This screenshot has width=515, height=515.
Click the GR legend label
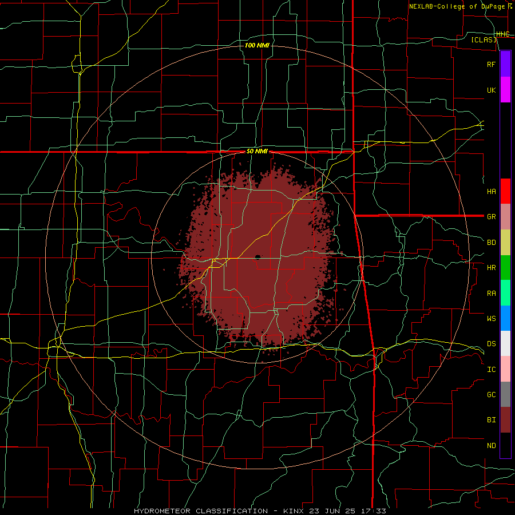pos(492,217)
